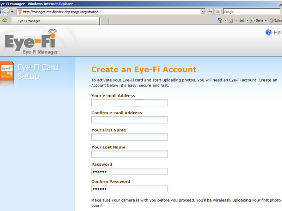Screen dimensions: 282x211
Task: Click the RSS Feeds icon
Action: click(231, 21)
